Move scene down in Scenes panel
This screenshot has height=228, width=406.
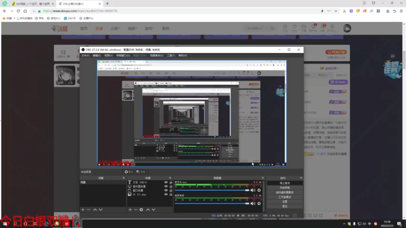pos(100,210)
